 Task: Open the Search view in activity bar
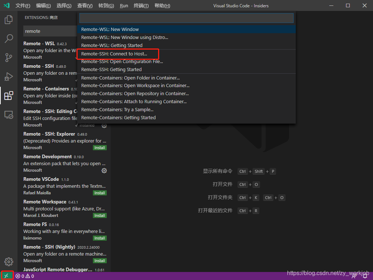click(9, 39)
